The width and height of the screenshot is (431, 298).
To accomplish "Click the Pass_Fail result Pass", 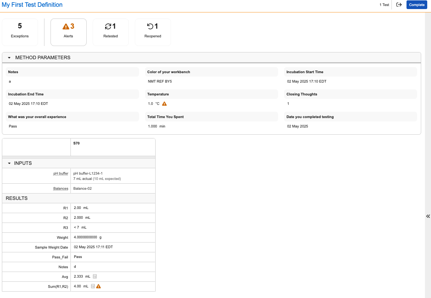I will (78, 257).
